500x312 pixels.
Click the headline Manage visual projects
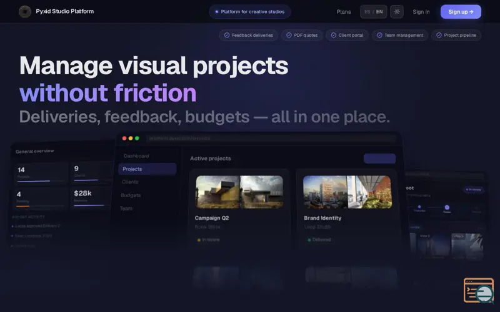point(154,66)
